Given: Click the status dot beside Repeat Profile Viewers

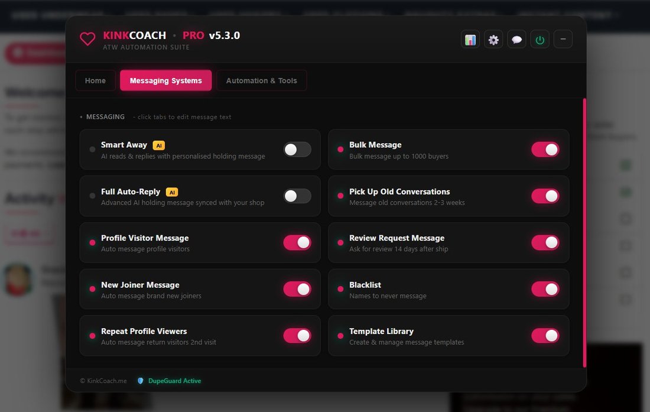Looking at the screenshot, I should 92,336.
